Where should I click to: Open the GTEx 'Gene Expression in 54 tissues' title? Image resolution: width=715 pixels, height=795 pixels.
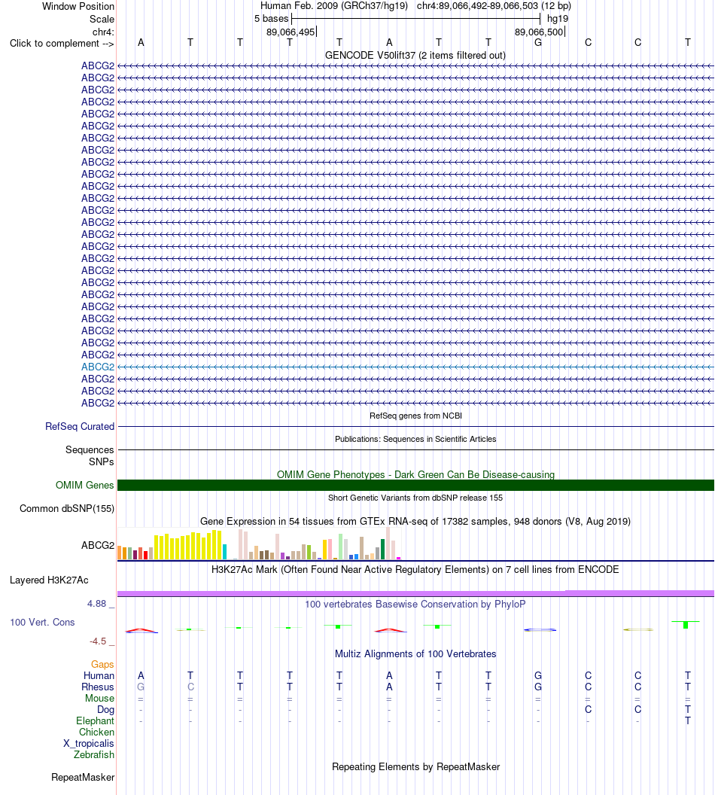click(x=415, y=521)
